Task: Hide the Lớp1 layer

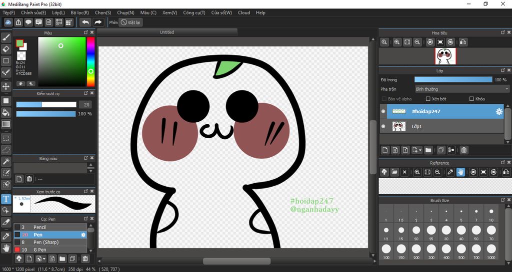Action: click(383, 126)
